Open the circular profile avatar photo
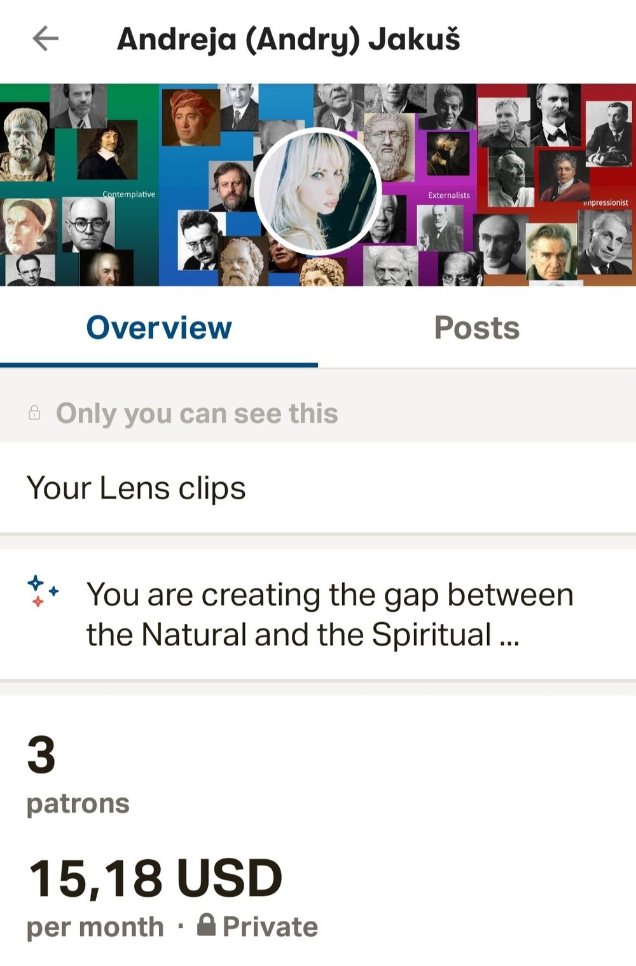Screen dimensions: 636x966 tap(317, 191)
